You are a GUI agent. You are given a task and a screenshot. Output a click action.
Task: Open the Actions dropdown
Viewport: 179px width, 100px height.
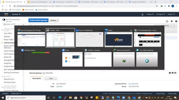pyautogui.click(x=54, y=20)
